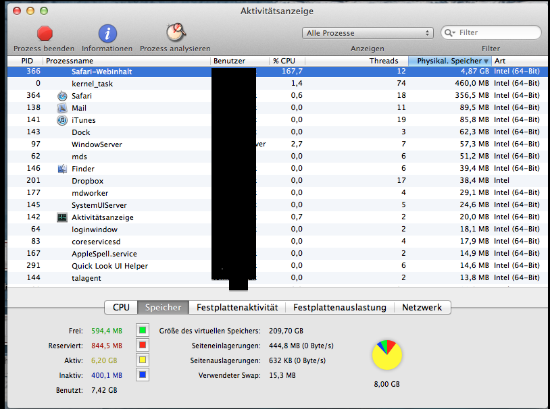The image size is (550, 409).
Task: Select the Safari-Webinhalt process row
Action: [278, 72]
